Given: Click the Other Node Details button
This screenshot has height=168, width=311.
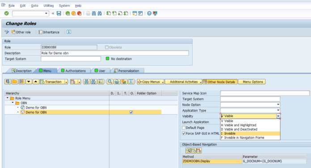Looking at the screenshot, I should (x=220, y=82).
